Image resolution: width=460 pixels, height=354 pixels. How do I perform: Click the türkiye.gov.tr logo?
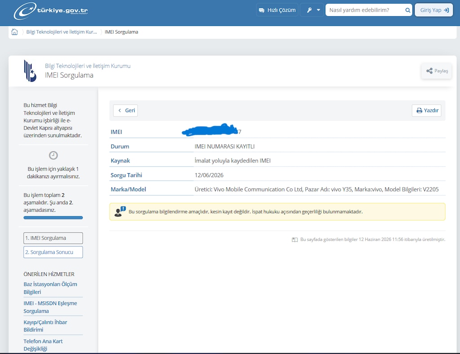pos(50,11)
